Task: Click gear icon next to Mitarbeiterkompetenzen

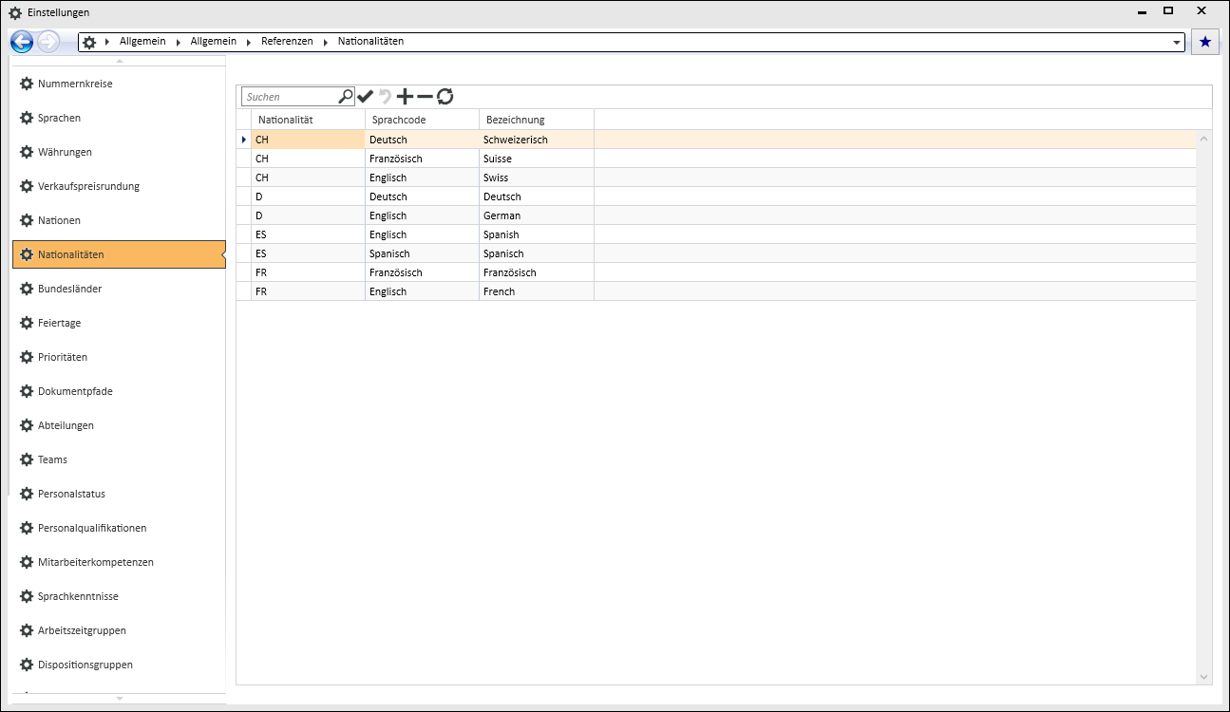Action: 27,562
